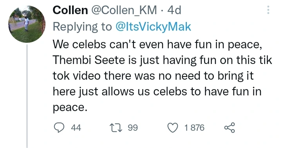Select the 'Thembi Seete' name in tweet
This screenshot has height=148, width=282.
point(89,60)
